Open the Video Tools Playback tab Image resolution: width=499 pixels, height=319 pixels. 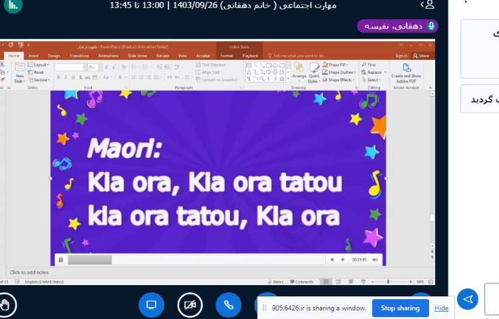pyautogui.click(x=250, y=56)
